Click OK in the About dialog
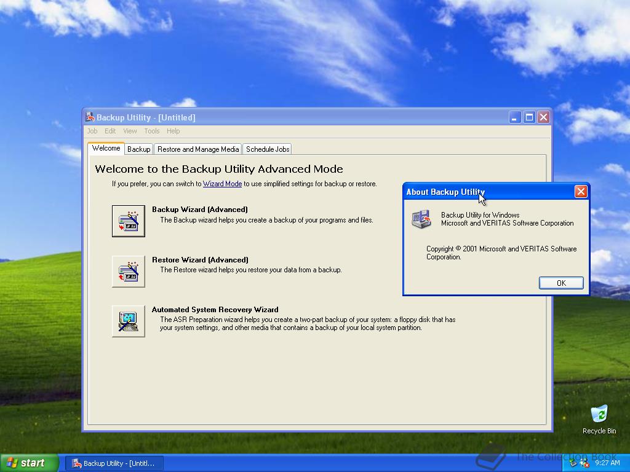Screen dimensions: 630x472 (x=561, y=283)
